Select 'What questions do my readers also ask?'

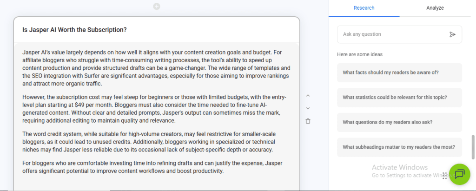(x=399, y=122)
